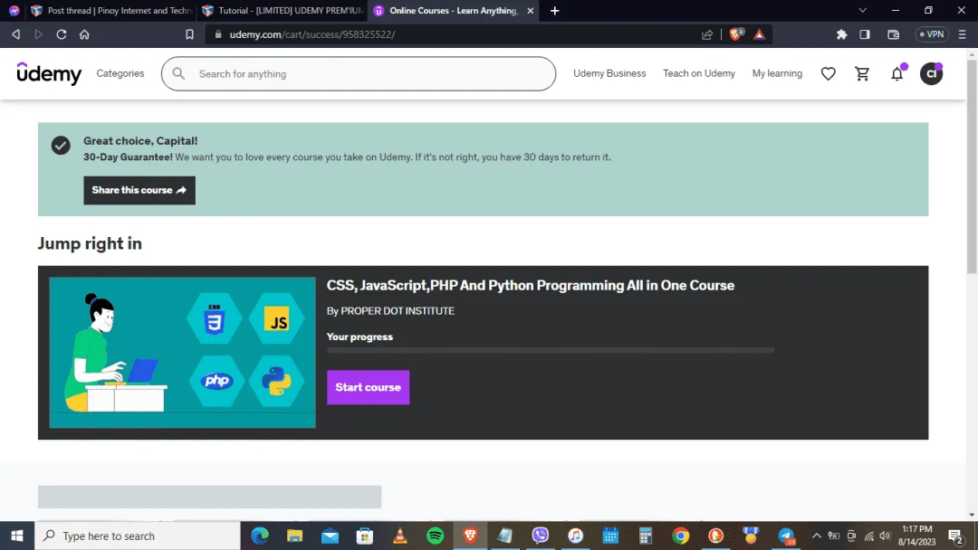Go back in the browser
This screenshot has height=550, width=978.
pyautogui.click(x=16, y=34)
